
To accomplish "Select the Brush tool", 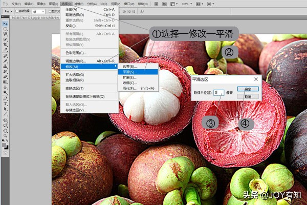I will pos(5,61).
